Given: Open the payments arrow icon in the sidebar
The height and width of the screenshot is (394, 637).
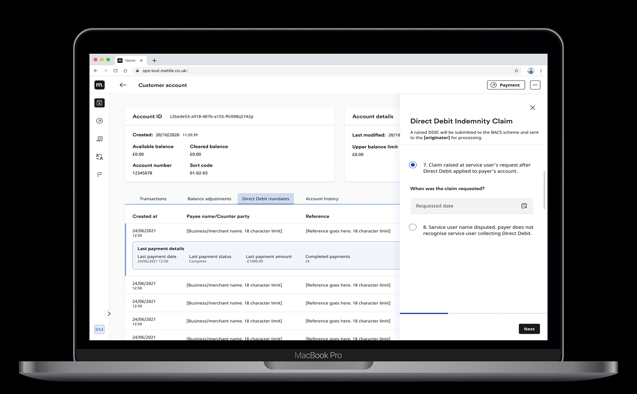Looking at the screenshot, I should [99, 121].
